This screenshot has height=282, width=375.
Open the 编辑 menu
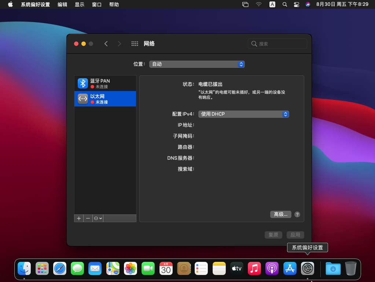[62, 4]
